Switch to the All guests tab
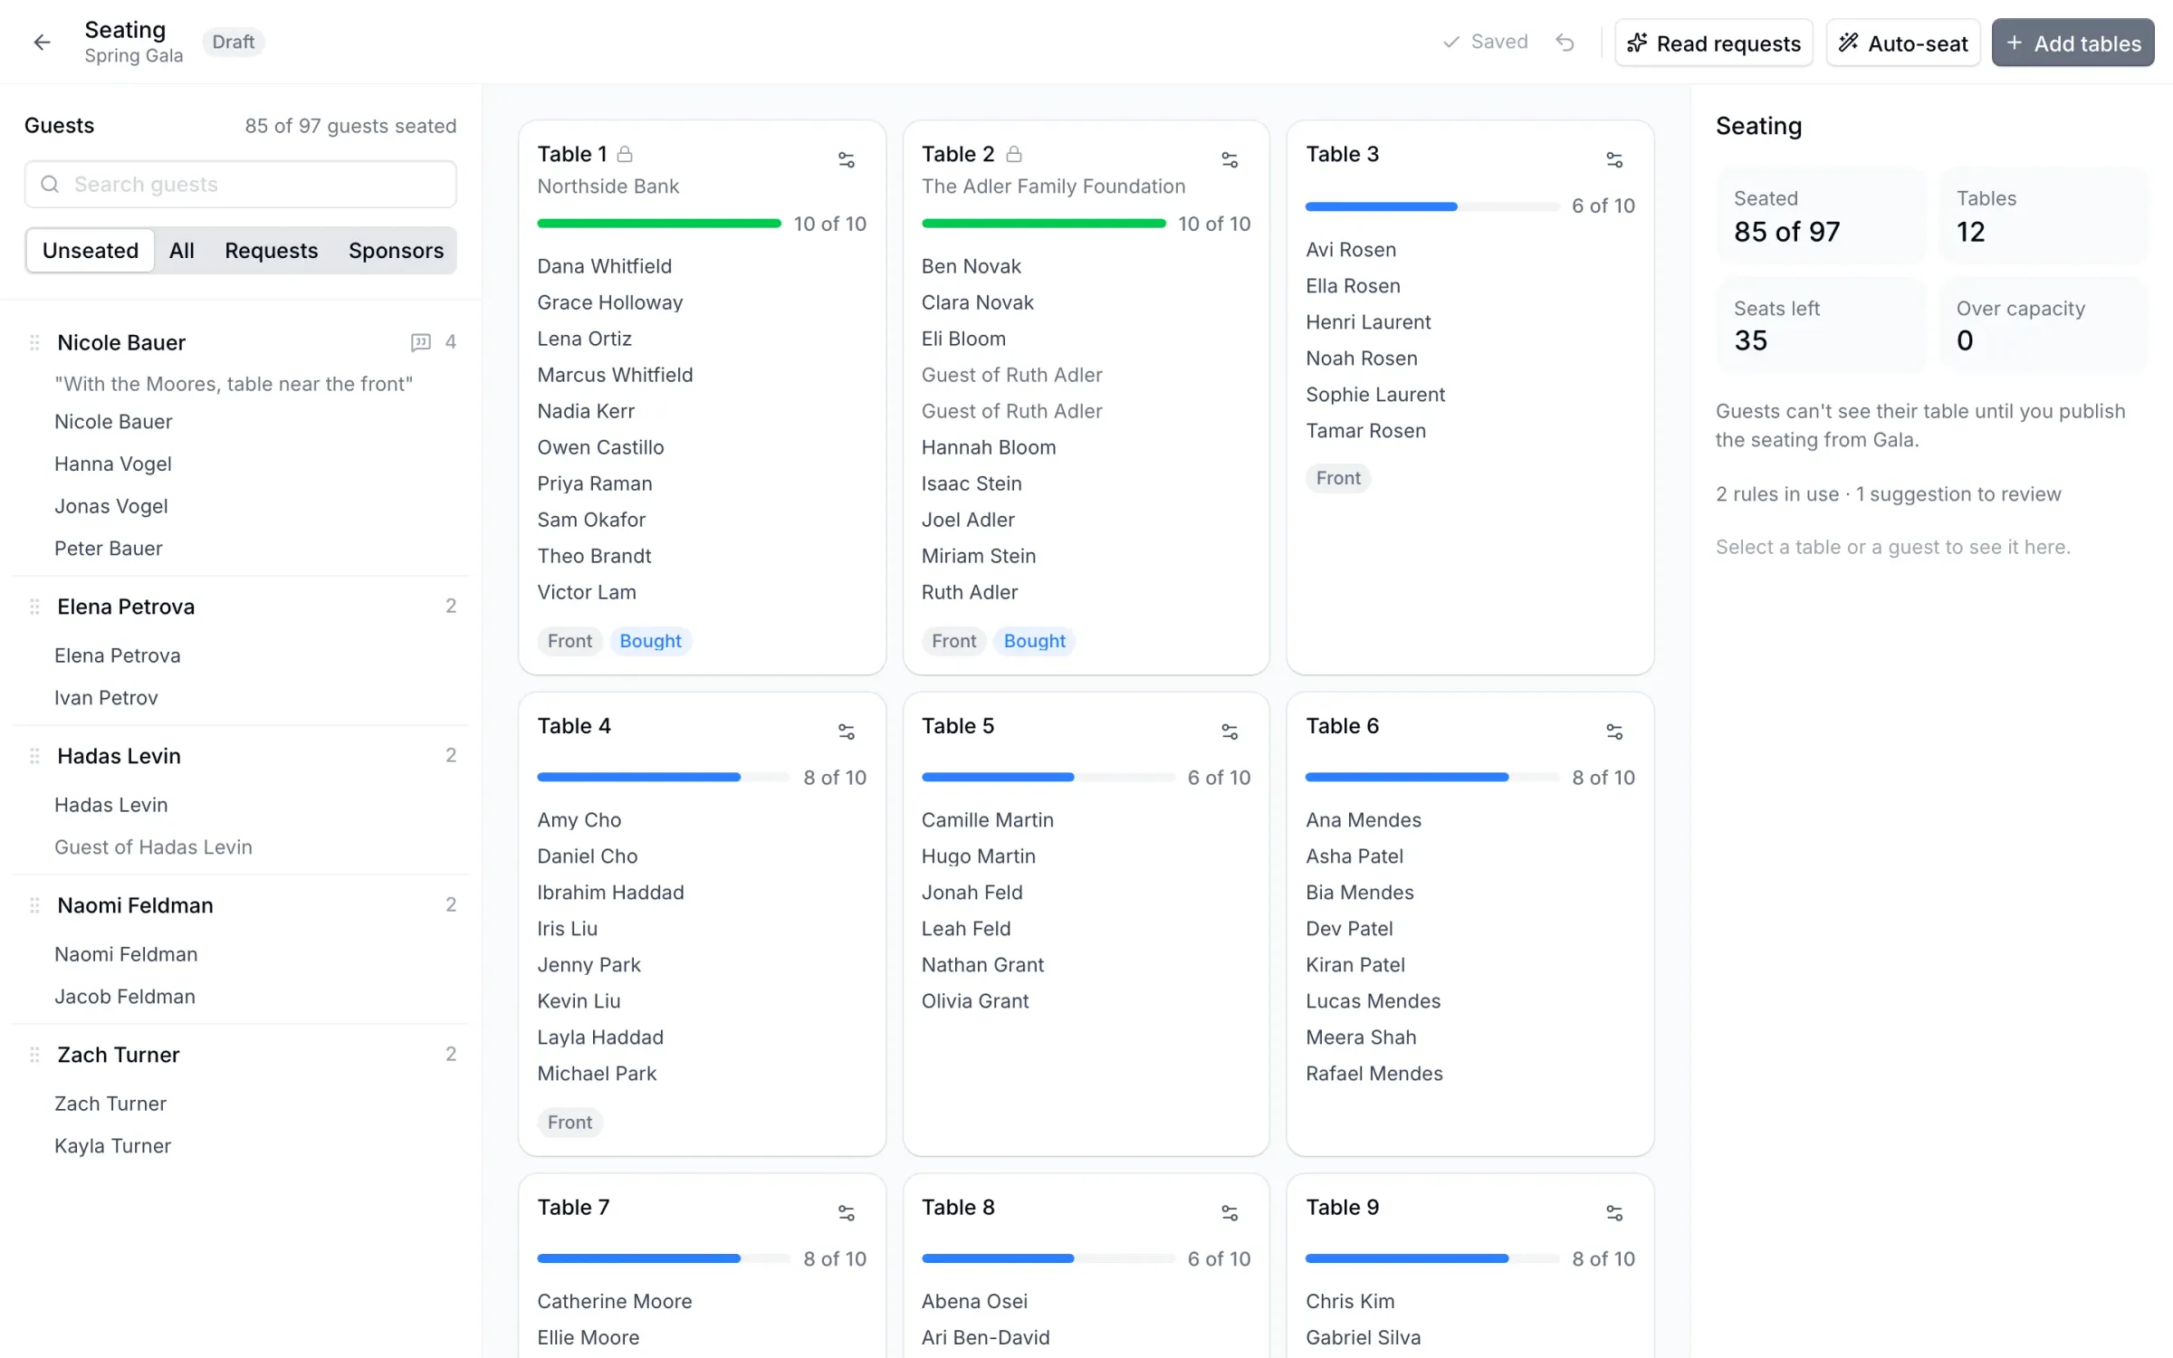The image size is (2173, 1358). (x=182, y=251)
